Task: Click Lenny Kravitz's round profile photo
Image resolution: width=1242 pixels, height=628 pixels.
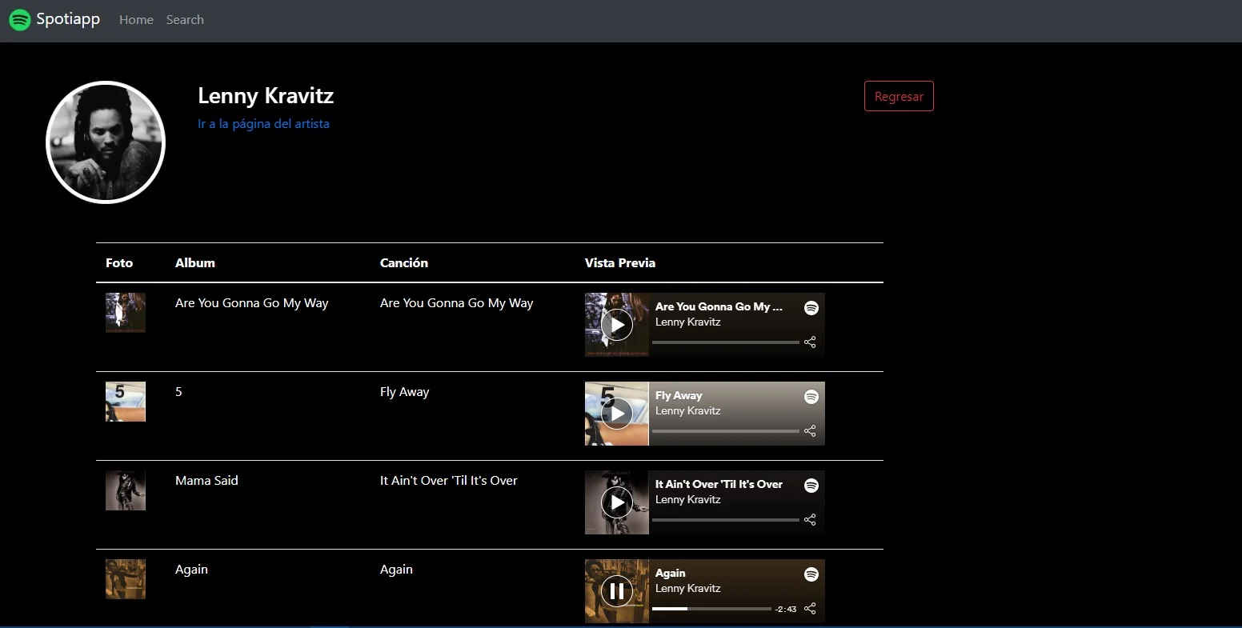Action: coord(106,142)
